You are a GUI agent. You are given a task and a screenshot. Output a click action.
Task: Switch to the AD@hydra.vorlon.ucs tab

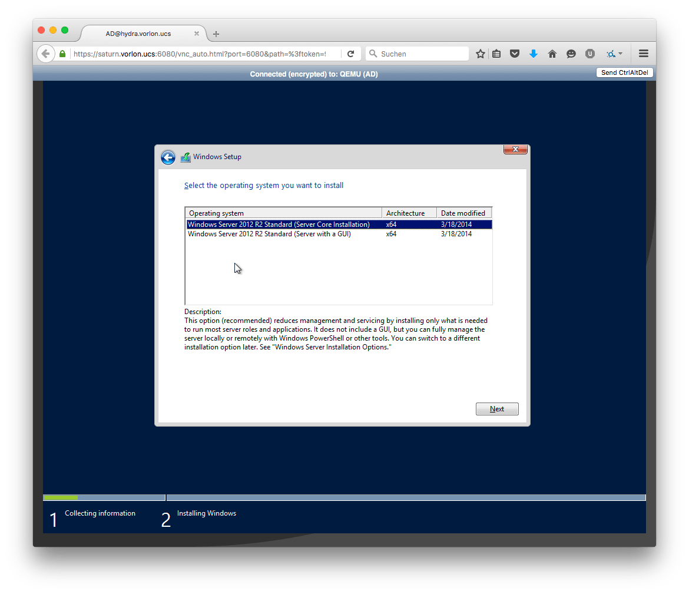point(138,34)
